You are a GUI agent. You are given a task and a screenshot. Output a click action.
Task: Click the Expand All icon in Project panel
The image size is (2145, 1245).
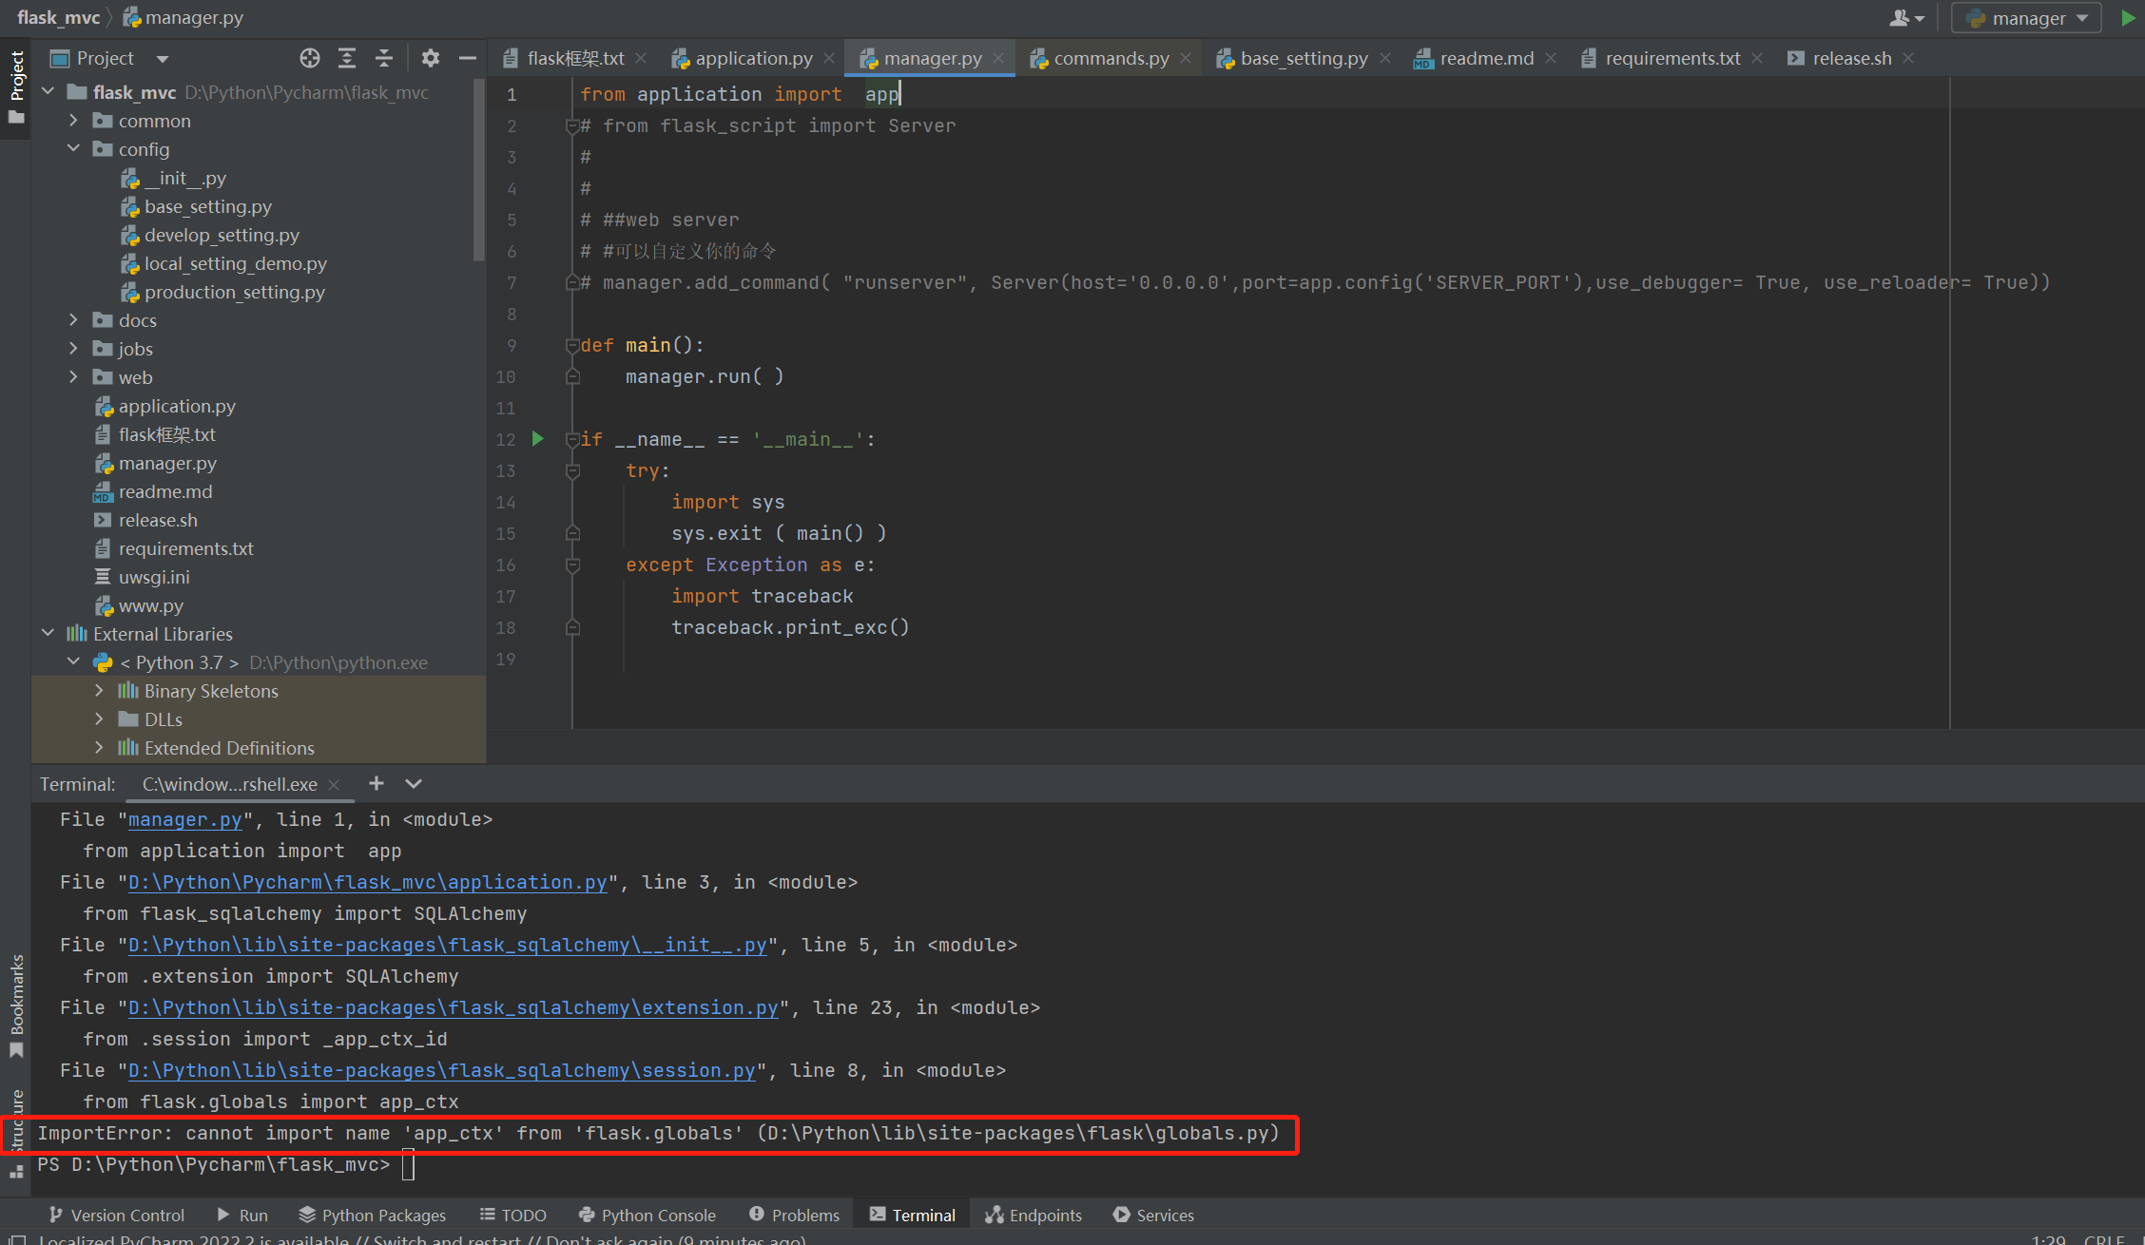click(347, 58)
